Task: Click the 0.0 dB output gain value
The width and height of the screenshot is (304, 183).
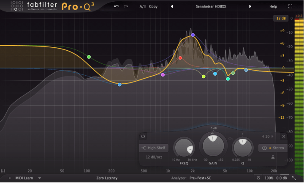Action: click(x=281, y=178)
